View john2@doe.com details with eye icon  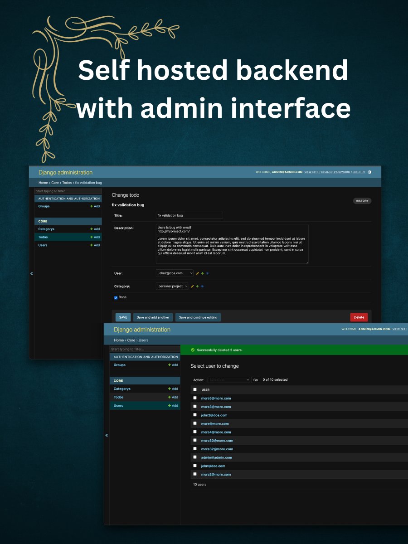tap(207, 273)
